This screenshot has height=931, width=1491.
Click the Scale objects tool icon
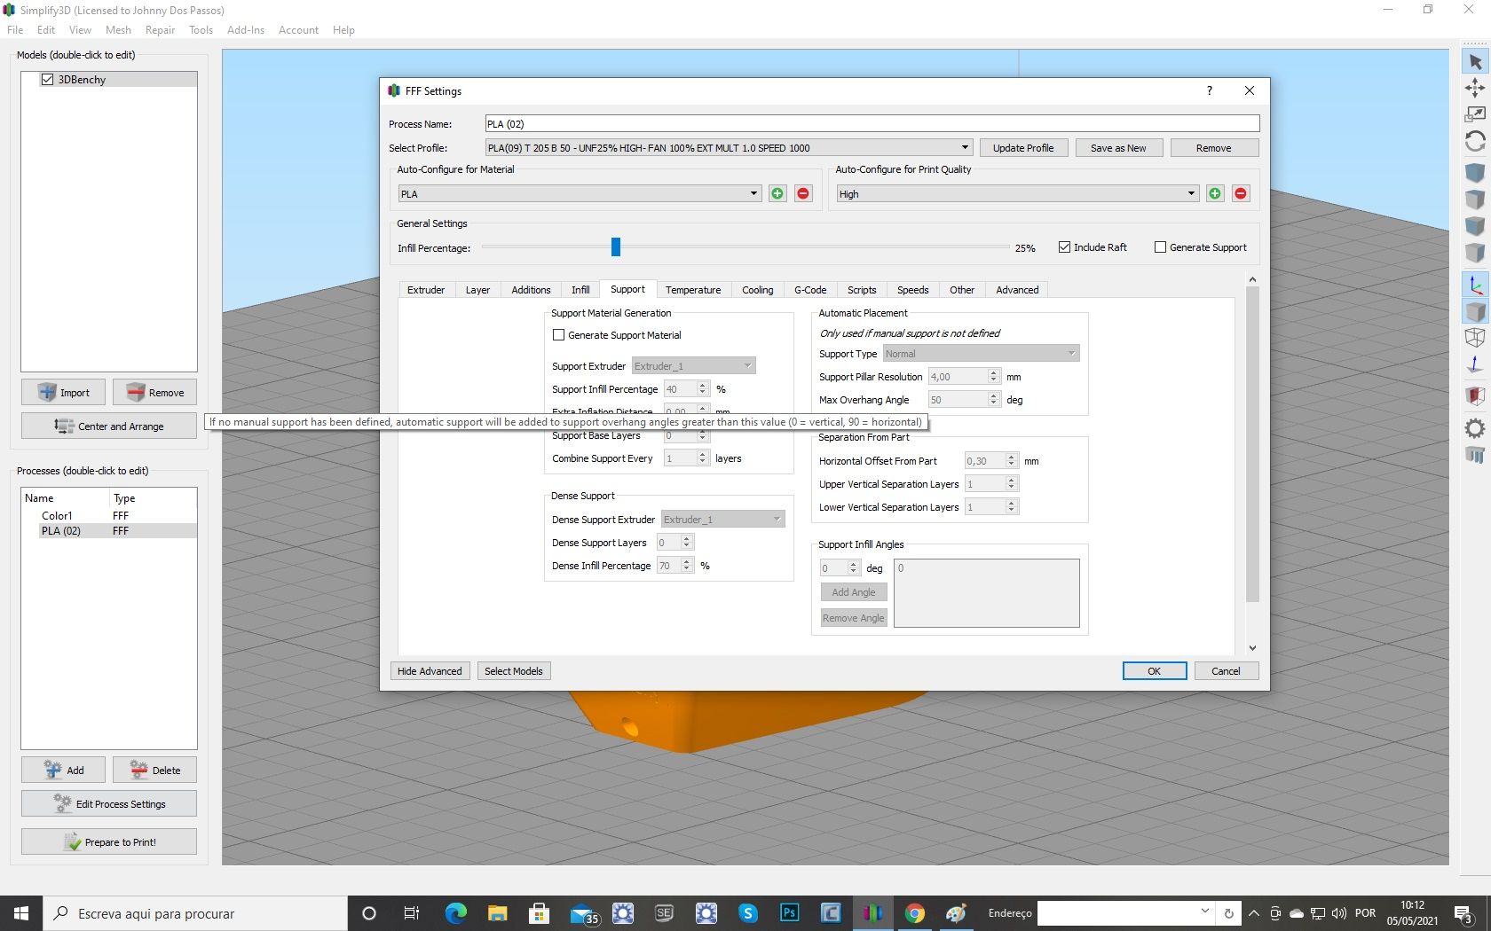1474,114
